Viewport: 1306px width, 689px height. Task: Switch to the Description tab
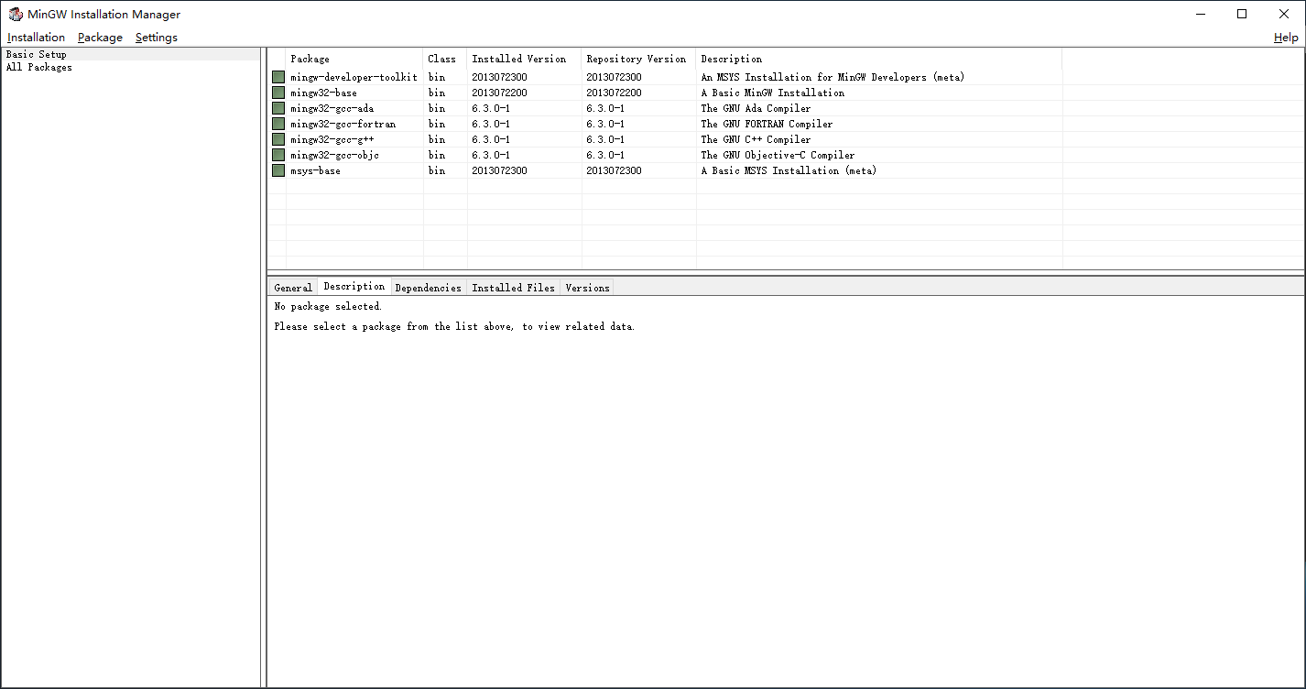[354, 286]
